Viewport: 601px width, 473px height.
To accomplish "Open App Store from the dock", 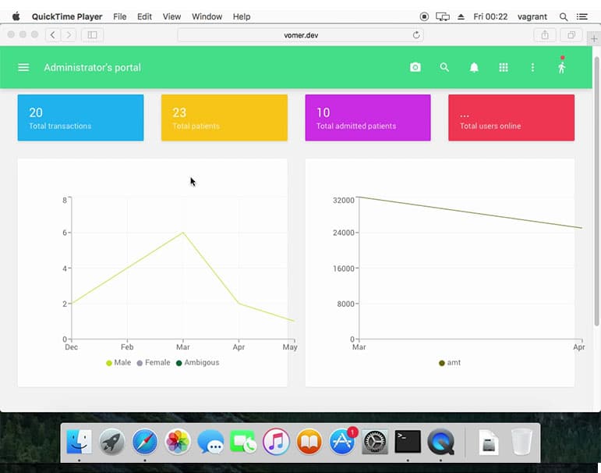I will pos(342,442).
